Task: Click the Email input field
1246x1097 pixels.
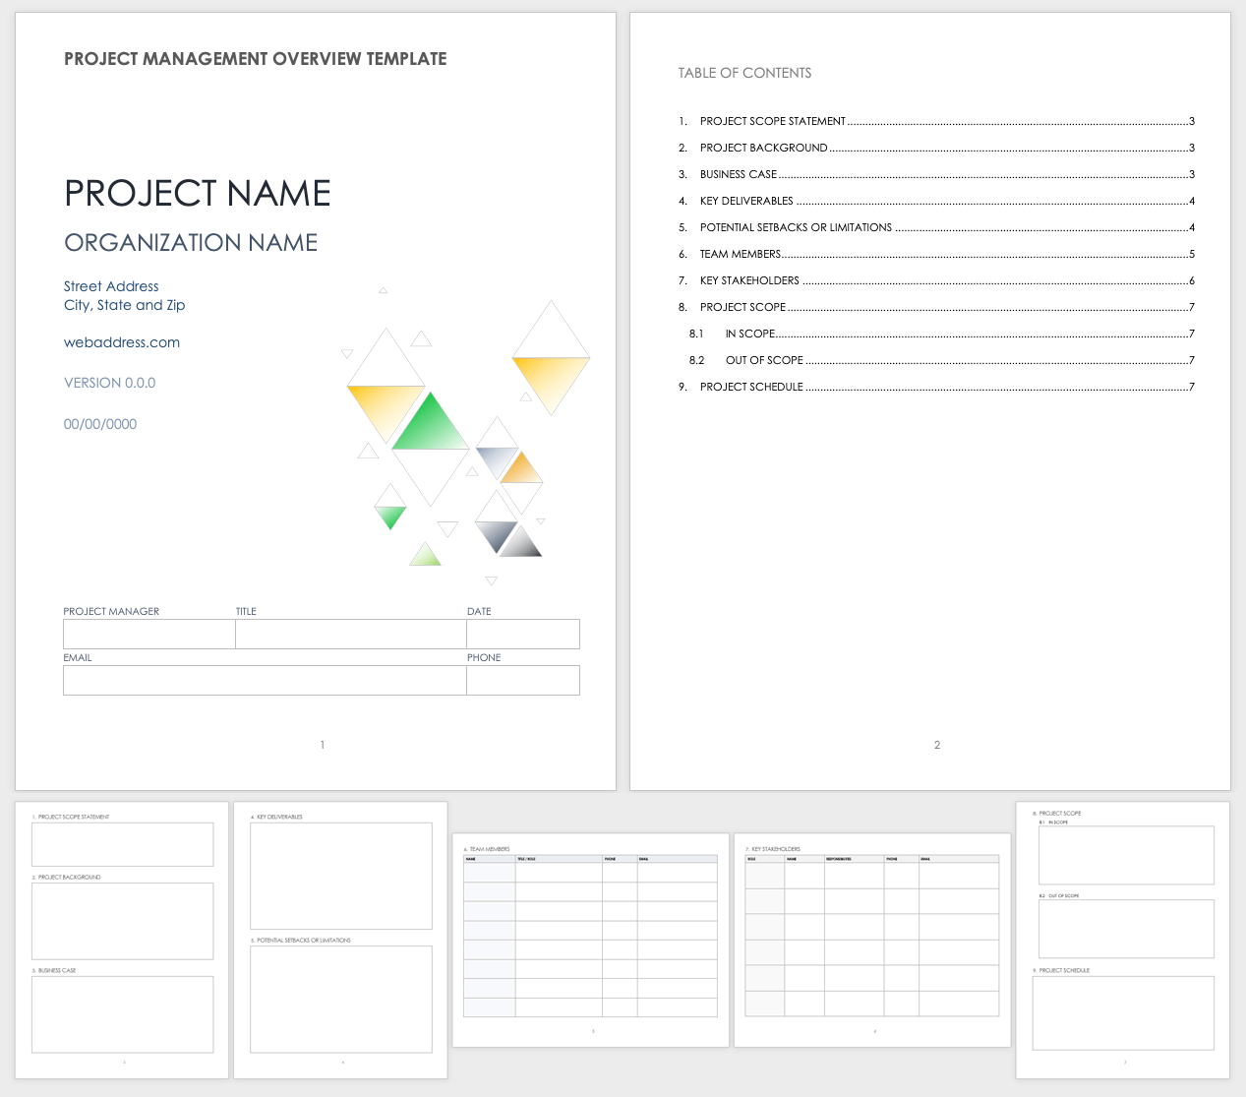Action: pos(264,680)
